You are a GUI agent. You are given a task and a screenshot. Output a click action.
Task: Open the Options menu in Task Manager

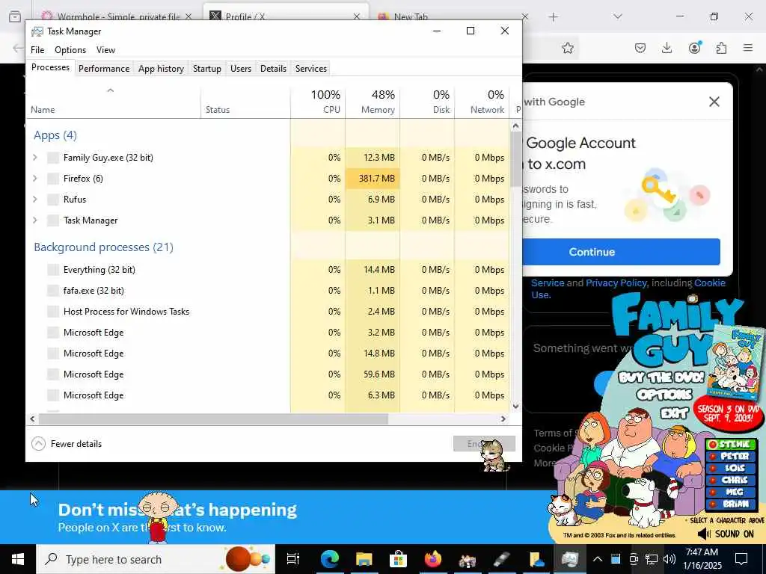(70, 50)
